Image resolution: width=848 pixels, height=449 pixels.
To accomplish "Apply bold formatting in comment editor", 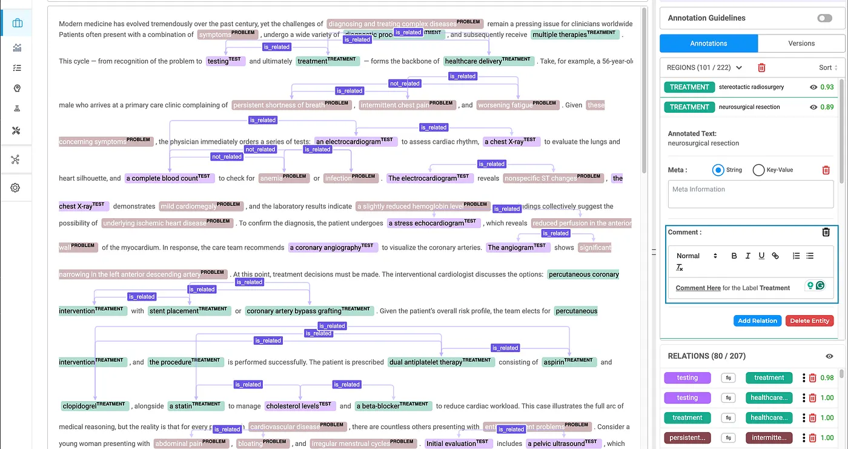I will (734, 256).
